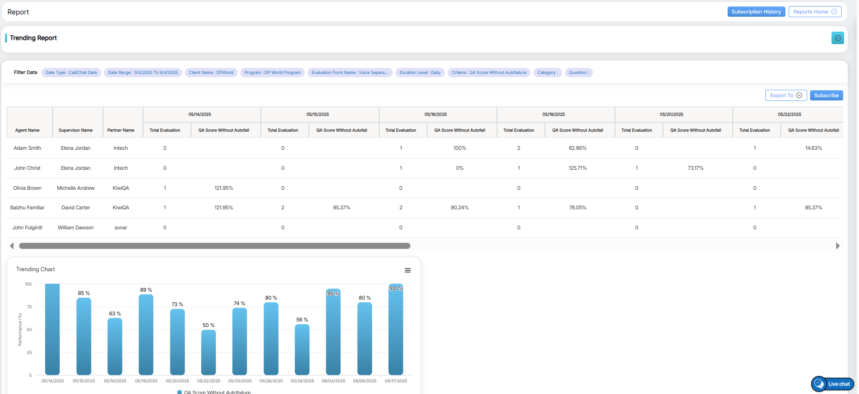Viewport: 859px width, 394px height.
Task: Toggle the QA Score Without Autofailure legend
Action: [214, 392]
